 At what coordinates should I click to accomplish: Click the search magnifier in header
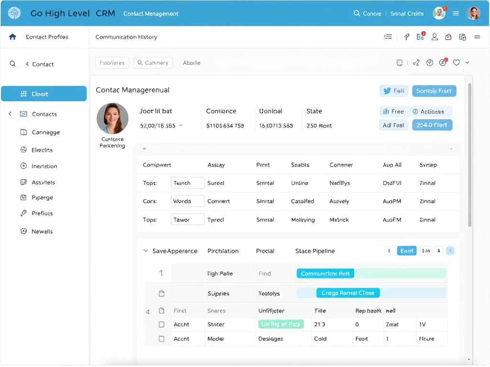click(356, 13)
